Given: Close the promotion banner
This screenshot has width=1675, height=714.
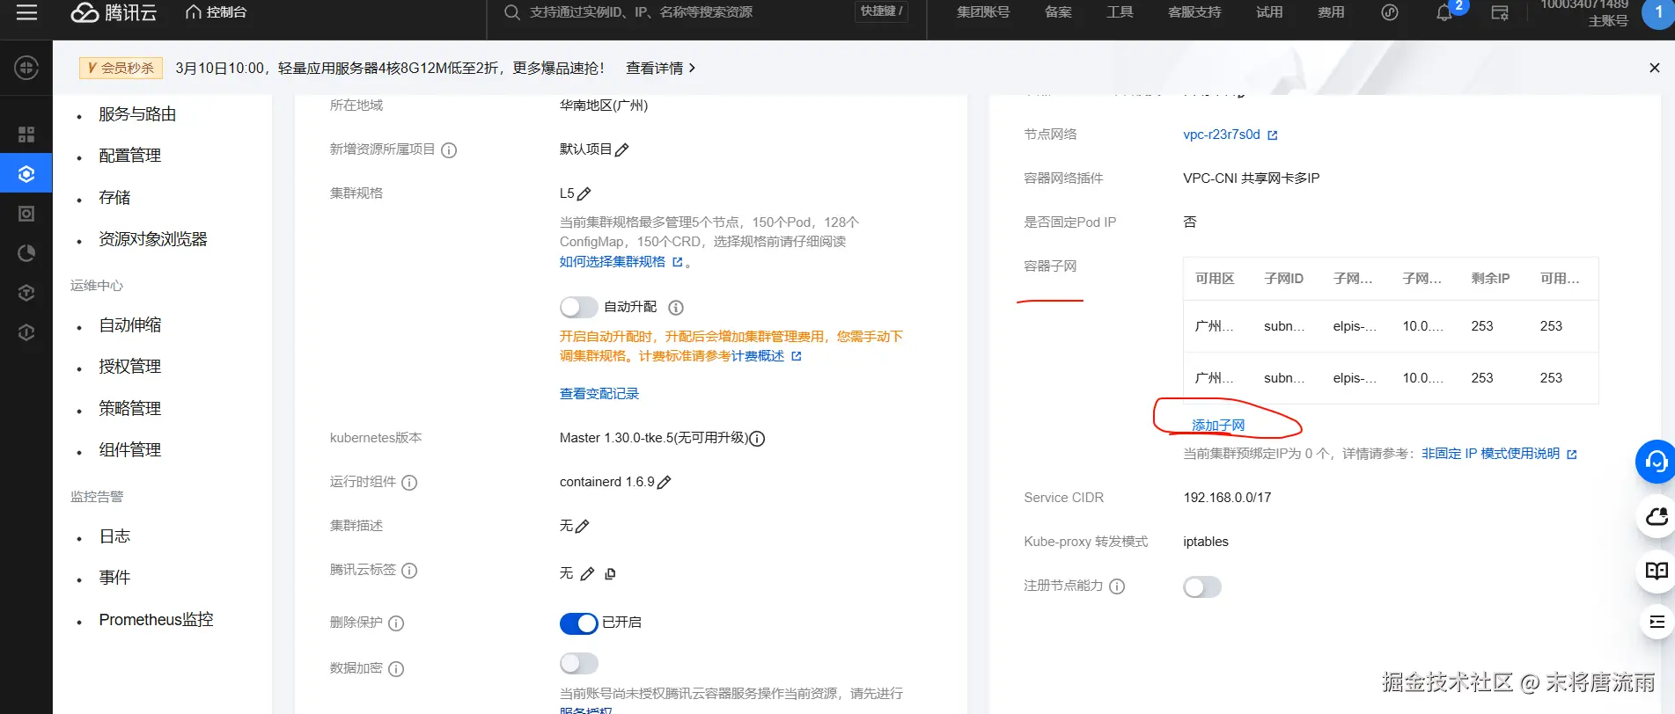Looking at the screenshot, I should pyautogui.click(x=1654, y=68).
